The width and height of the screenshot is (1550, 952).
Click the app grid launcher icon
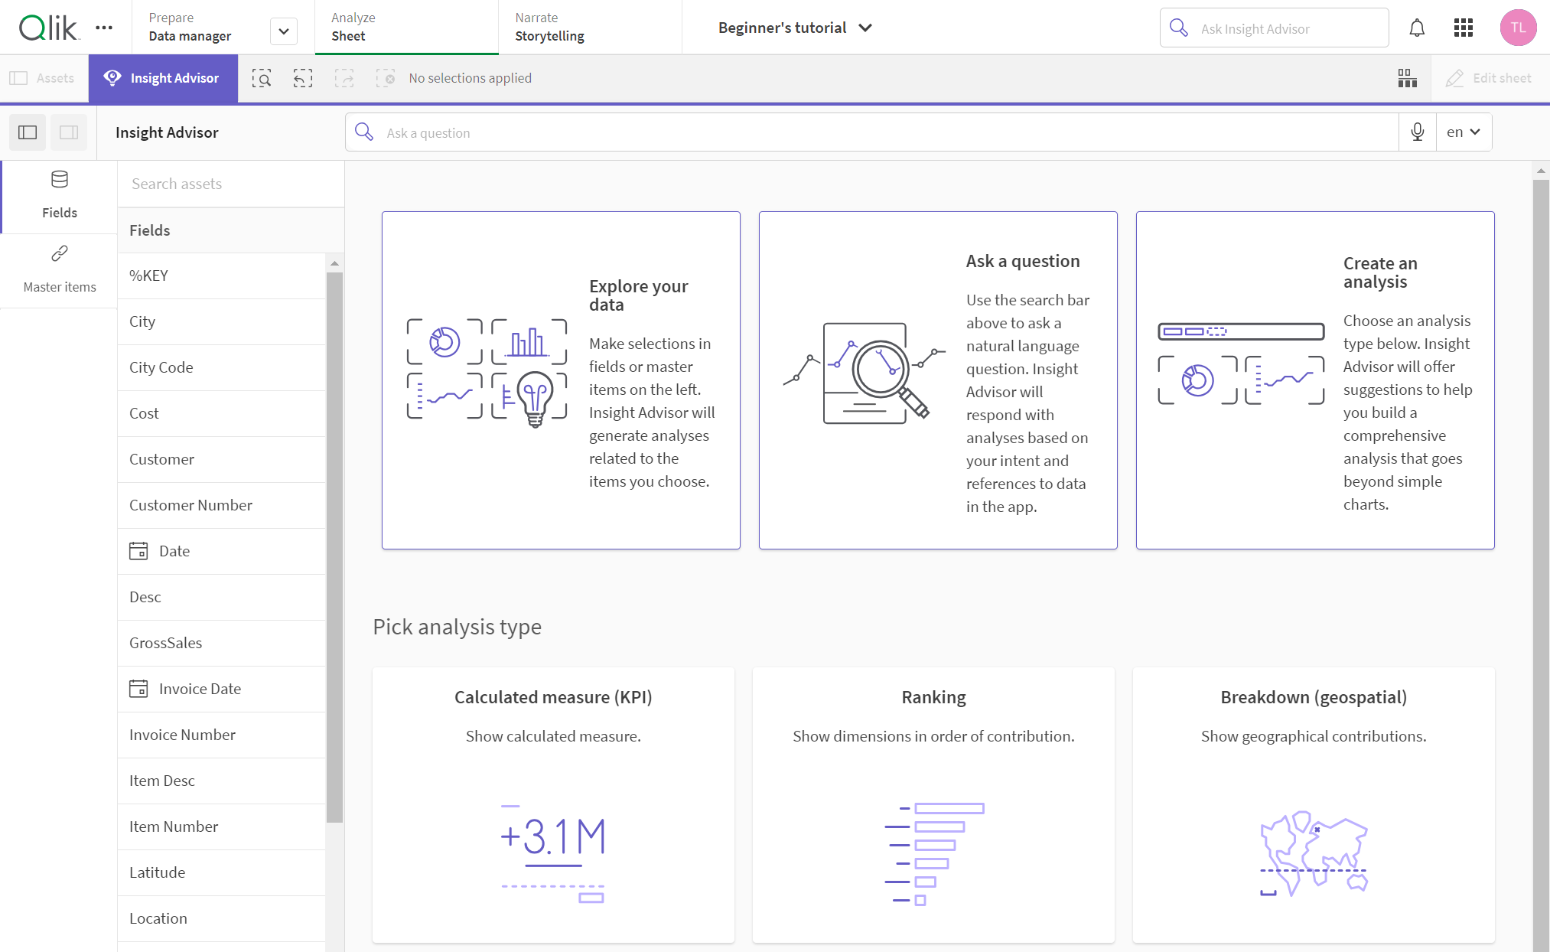(1464, 28)
